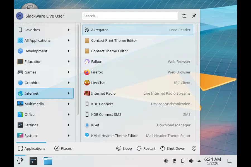Select the Favorites category

point(45,30)
